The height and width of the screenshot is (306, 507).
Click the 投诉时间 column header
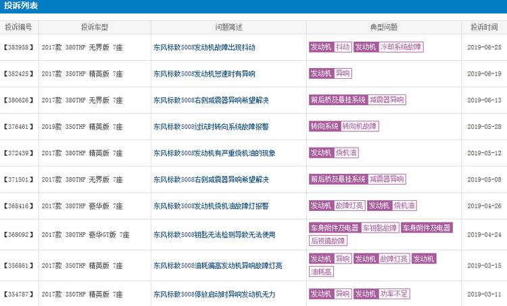484,28
